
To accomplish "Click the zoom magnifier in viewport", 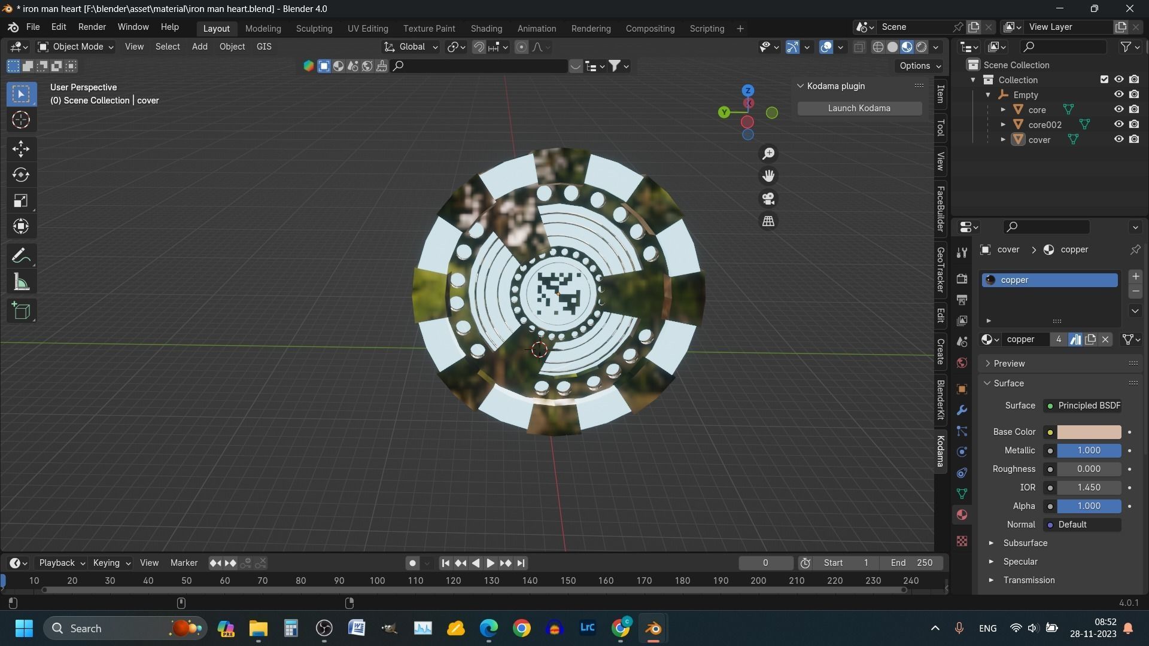I will pyautogui.click(x=768, y=154).
